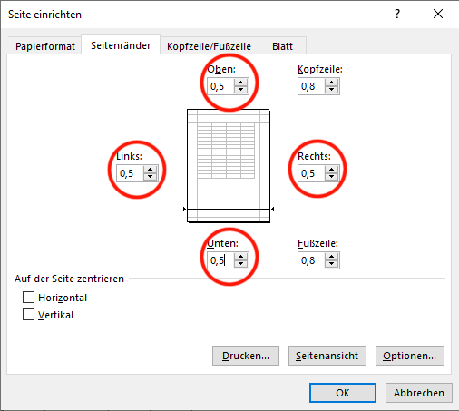Open Seitenansicht print preview

click(x=327, y=356)
